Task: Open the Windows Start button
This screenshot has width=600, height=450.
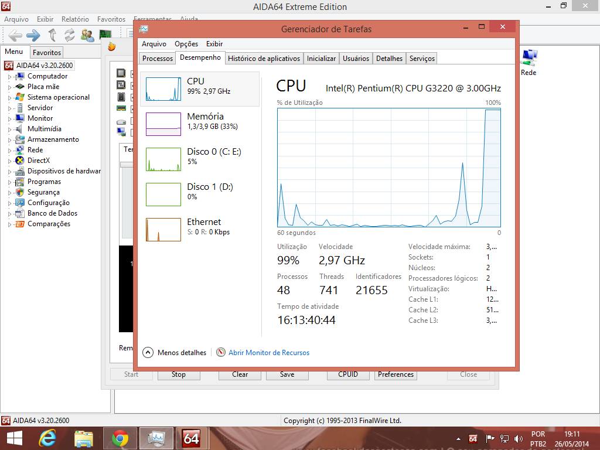Action: 15,438
